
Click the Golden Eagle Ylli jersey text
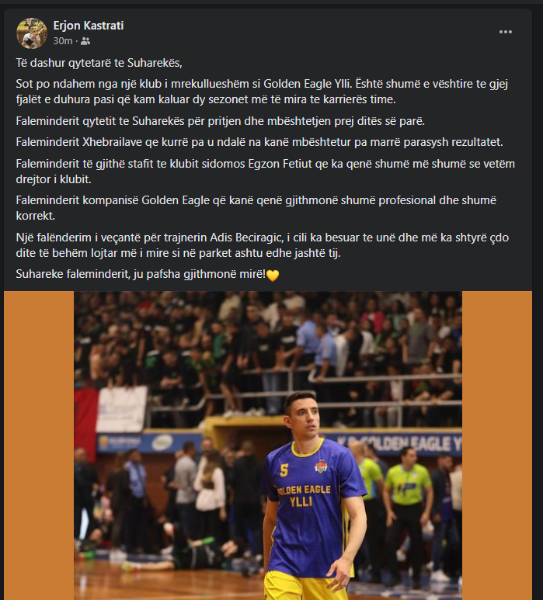tap(303, 495)
